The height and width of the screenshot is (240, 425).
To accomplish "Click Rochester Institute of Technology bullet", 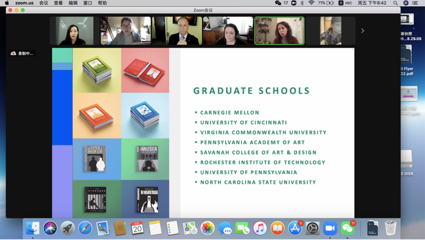I will pyautogui.click(x=263, y=162).
